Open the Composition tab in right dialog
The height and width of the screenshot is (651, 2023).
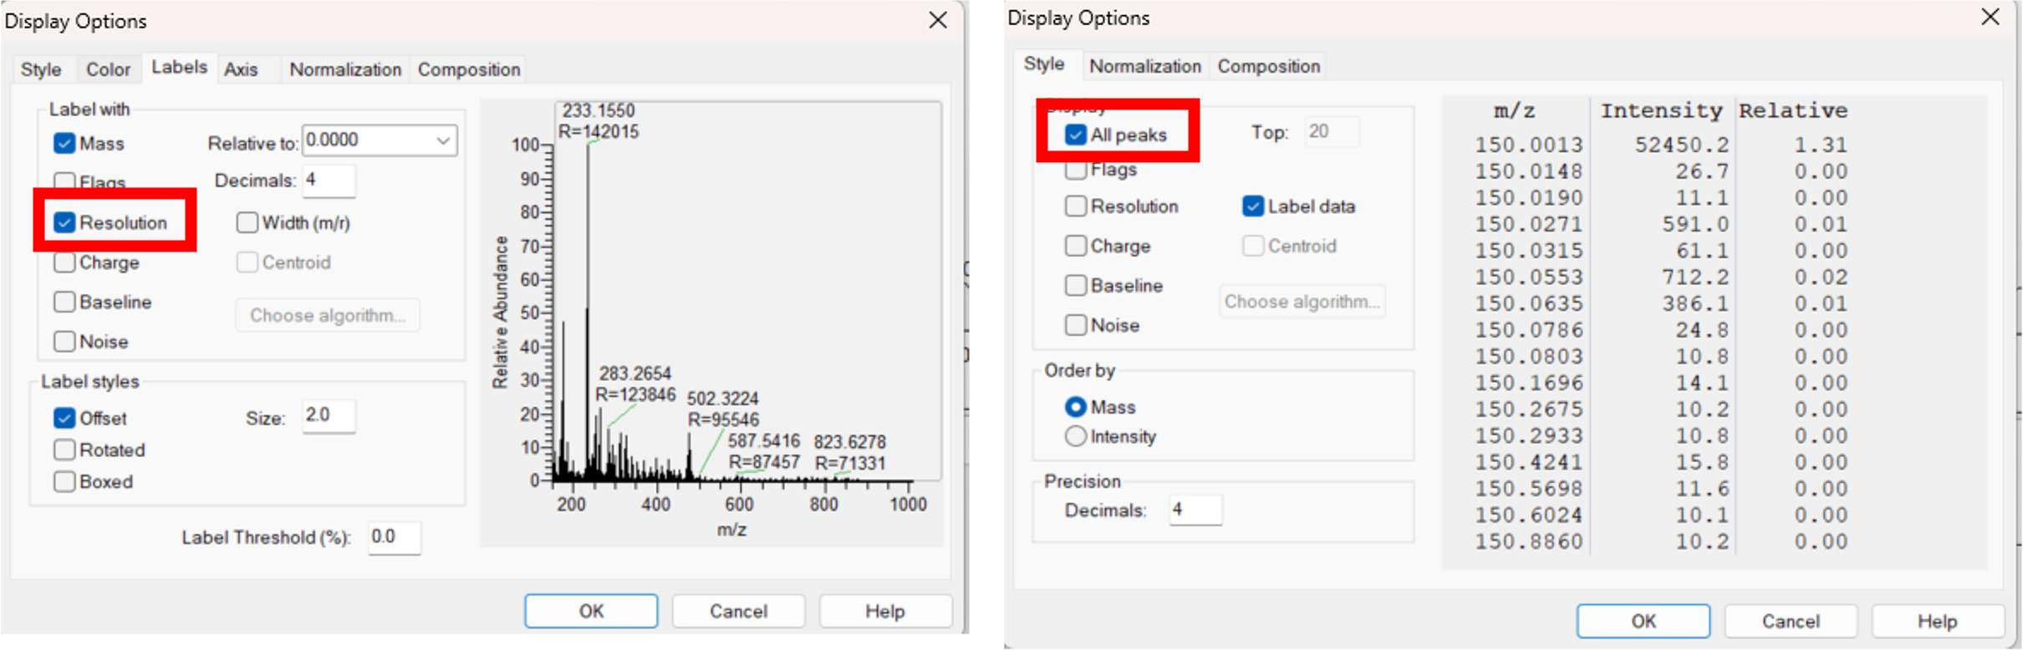point(1268,66)
